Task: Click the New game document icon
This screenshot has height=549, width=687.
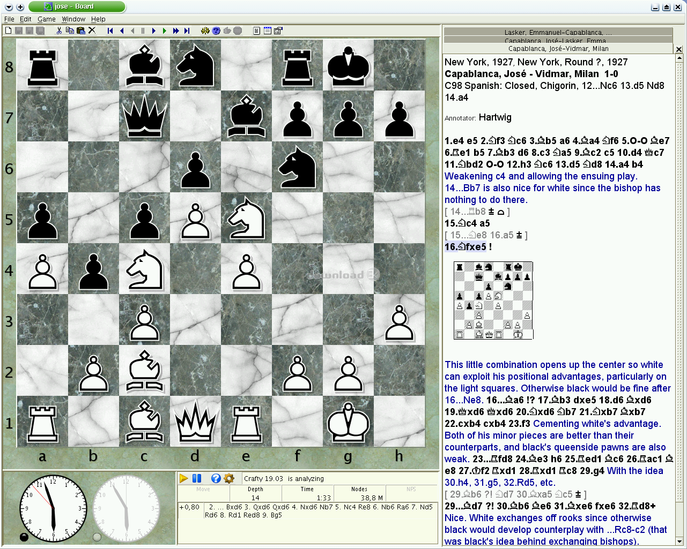Action: coord(8,31)
